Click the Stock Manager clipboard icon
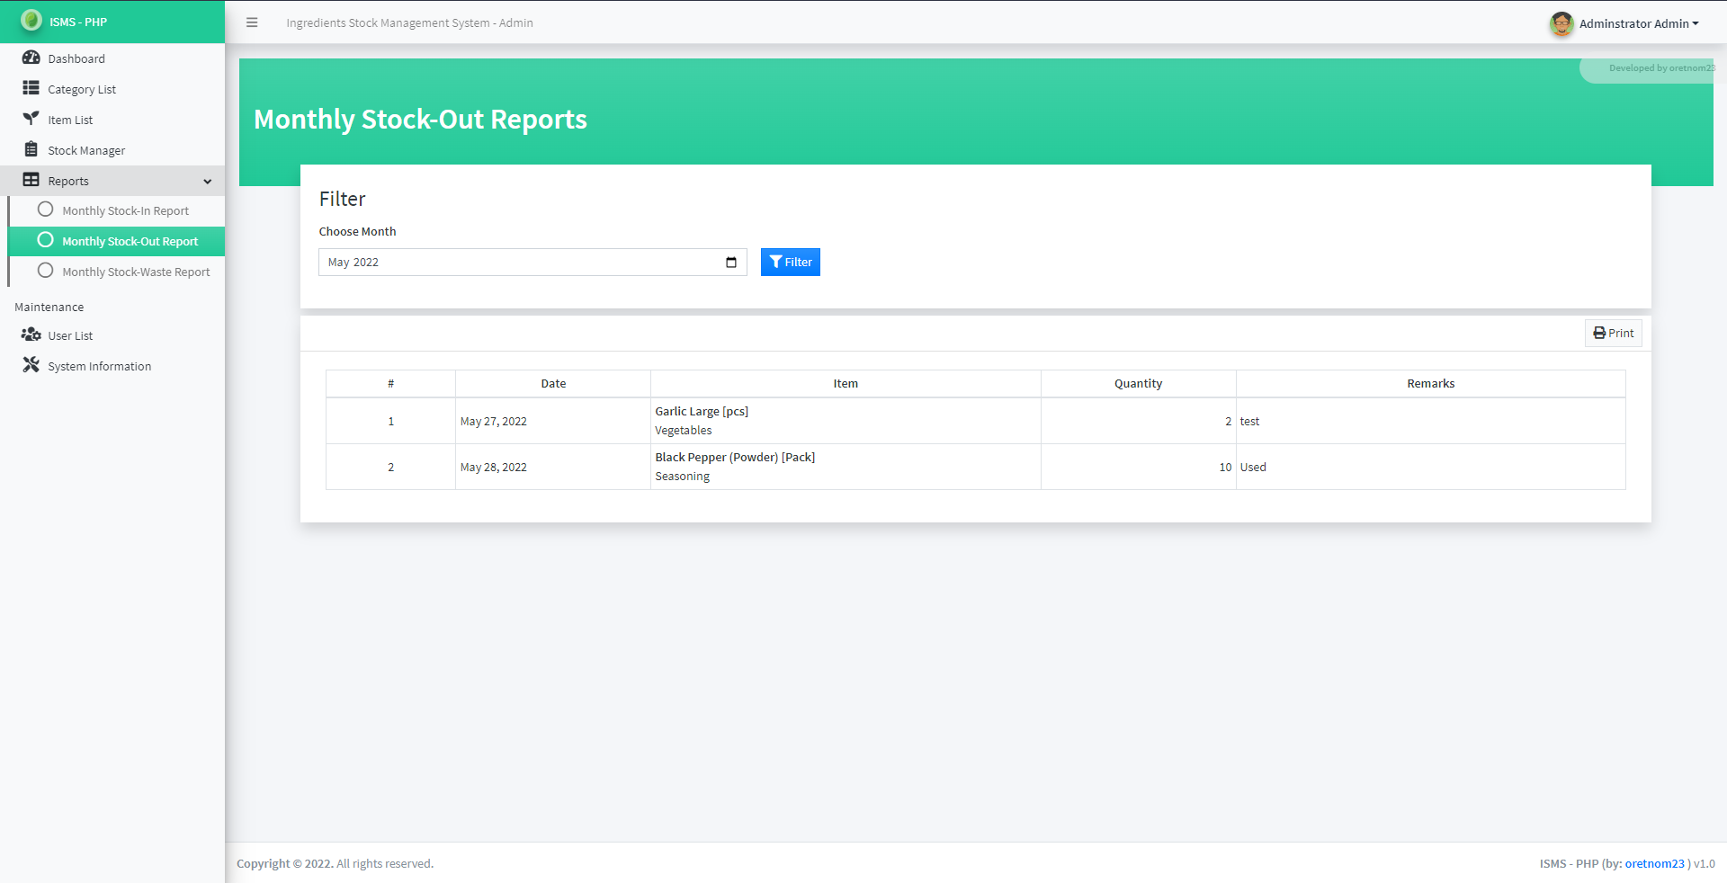This screenshot has width=1727, height=883. pyautogui.click(x=31, y=149)
